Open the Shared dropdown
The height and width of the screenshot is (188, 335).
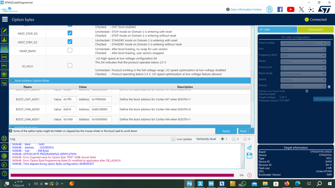[303, 86]
